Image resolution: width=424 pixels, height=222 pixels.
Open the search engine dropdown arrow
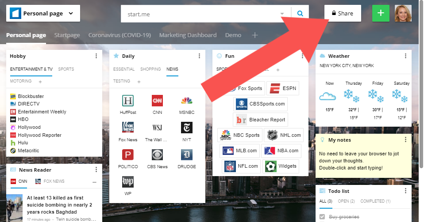(x=282, y=14)
